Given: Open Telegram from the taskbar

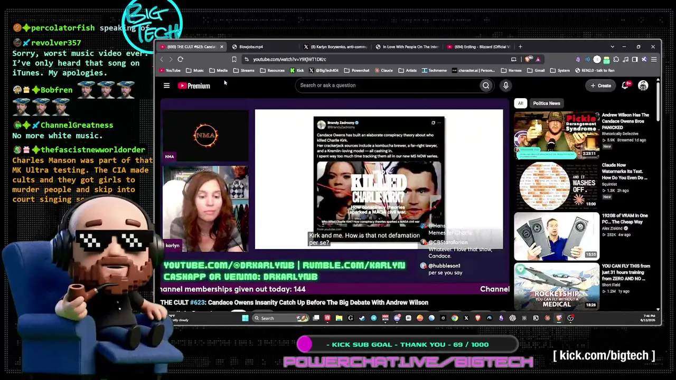Looking at the screenshot, I should (x=373, y=318).
